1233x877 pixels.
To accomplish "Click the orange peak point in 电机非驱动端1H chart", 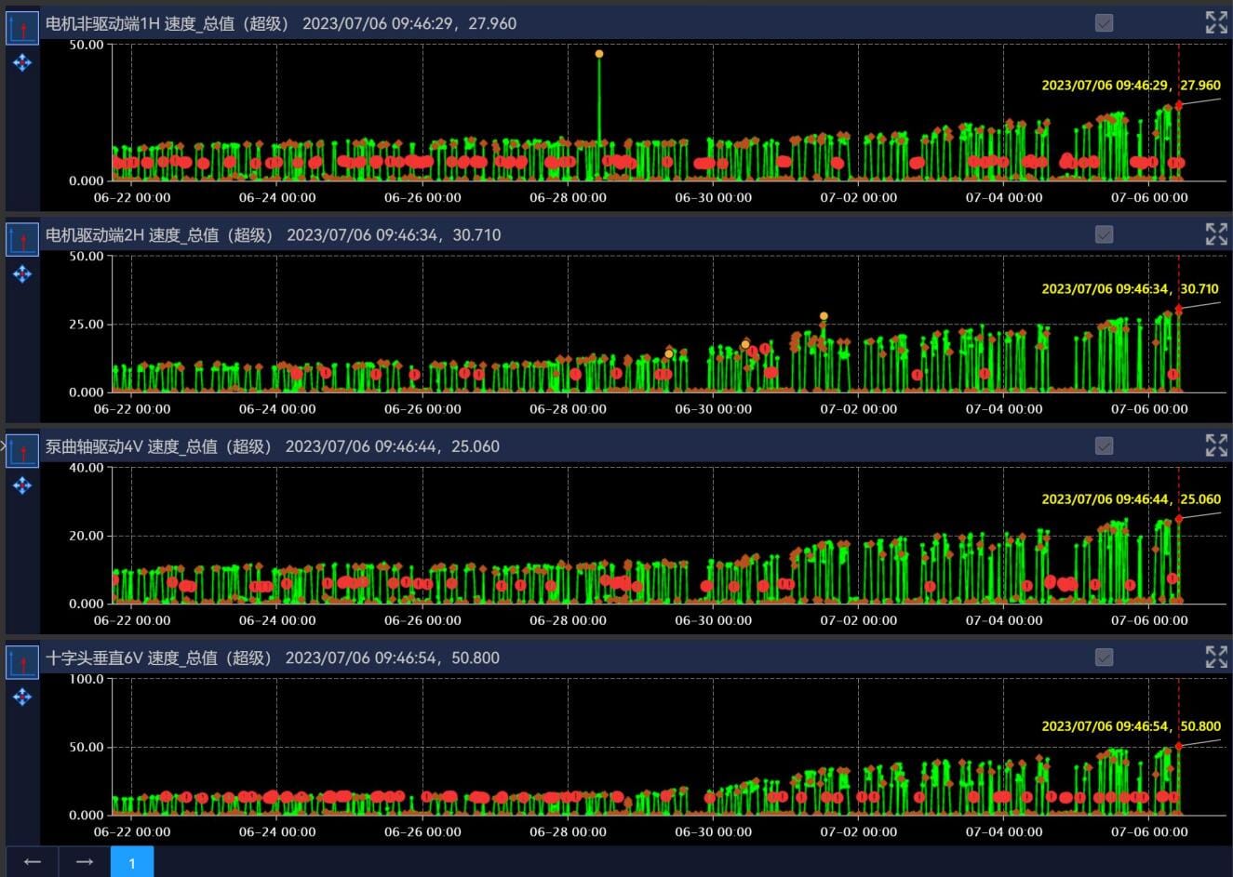I will coord(599,54).
